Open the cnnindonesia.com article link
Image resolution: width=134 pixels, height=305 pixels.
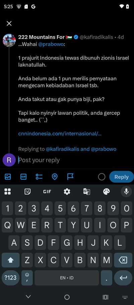click(x=60, y=134)
